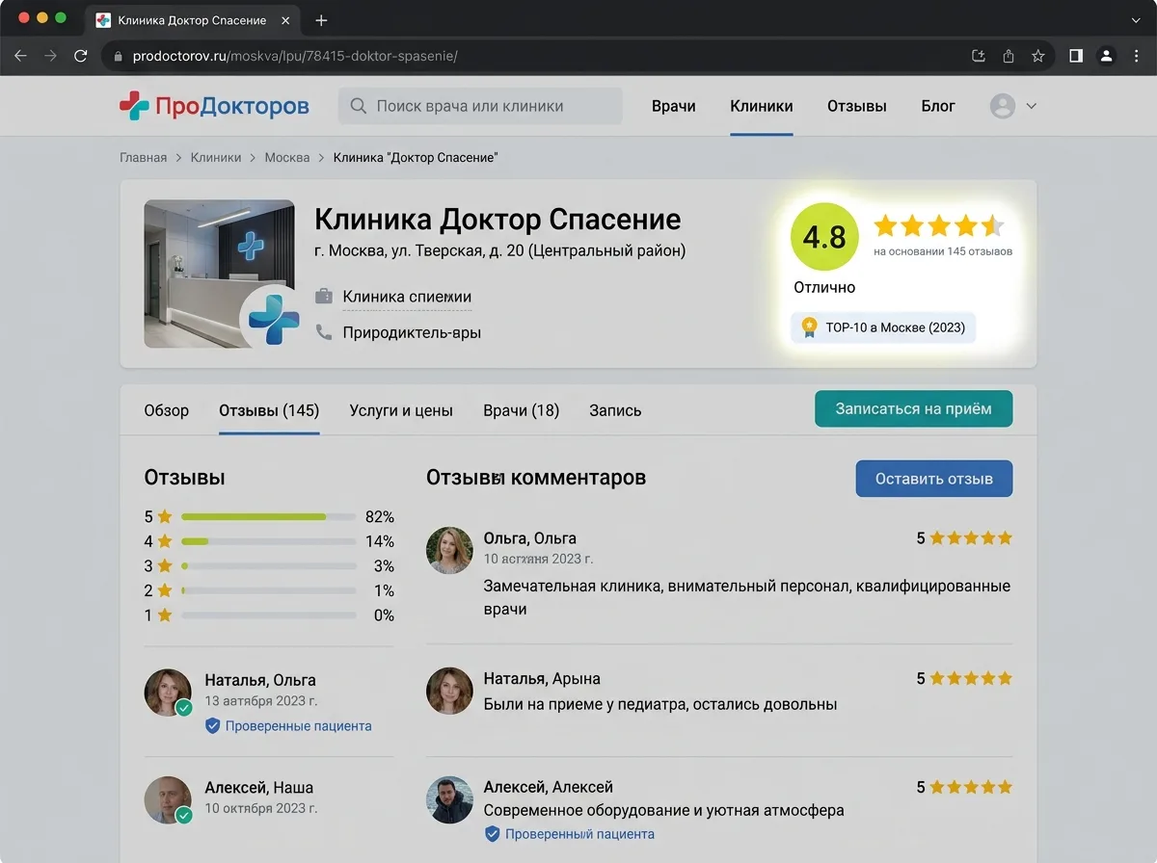Open the Клиника спиежии link
Screen dimensions: 1157x863
coord(407,297)
